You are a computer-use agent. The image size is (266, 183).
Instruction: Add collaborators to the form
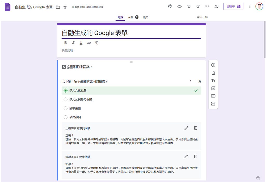(x=217, y=6)
